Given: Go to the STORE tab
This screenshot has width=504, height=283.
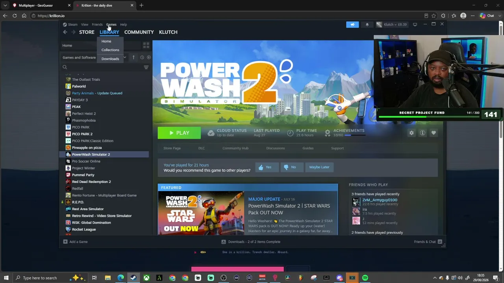Looking at the screenshot, I should 87,32.
